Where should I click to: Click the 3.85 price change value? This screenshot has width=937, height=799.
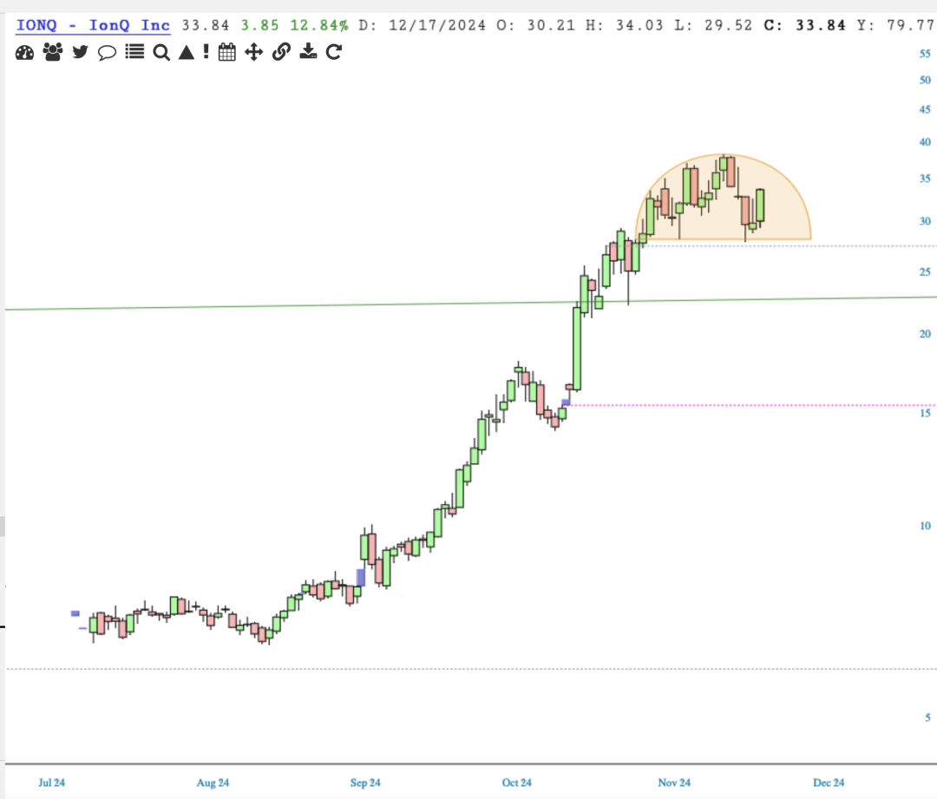[x=260, y=25]
